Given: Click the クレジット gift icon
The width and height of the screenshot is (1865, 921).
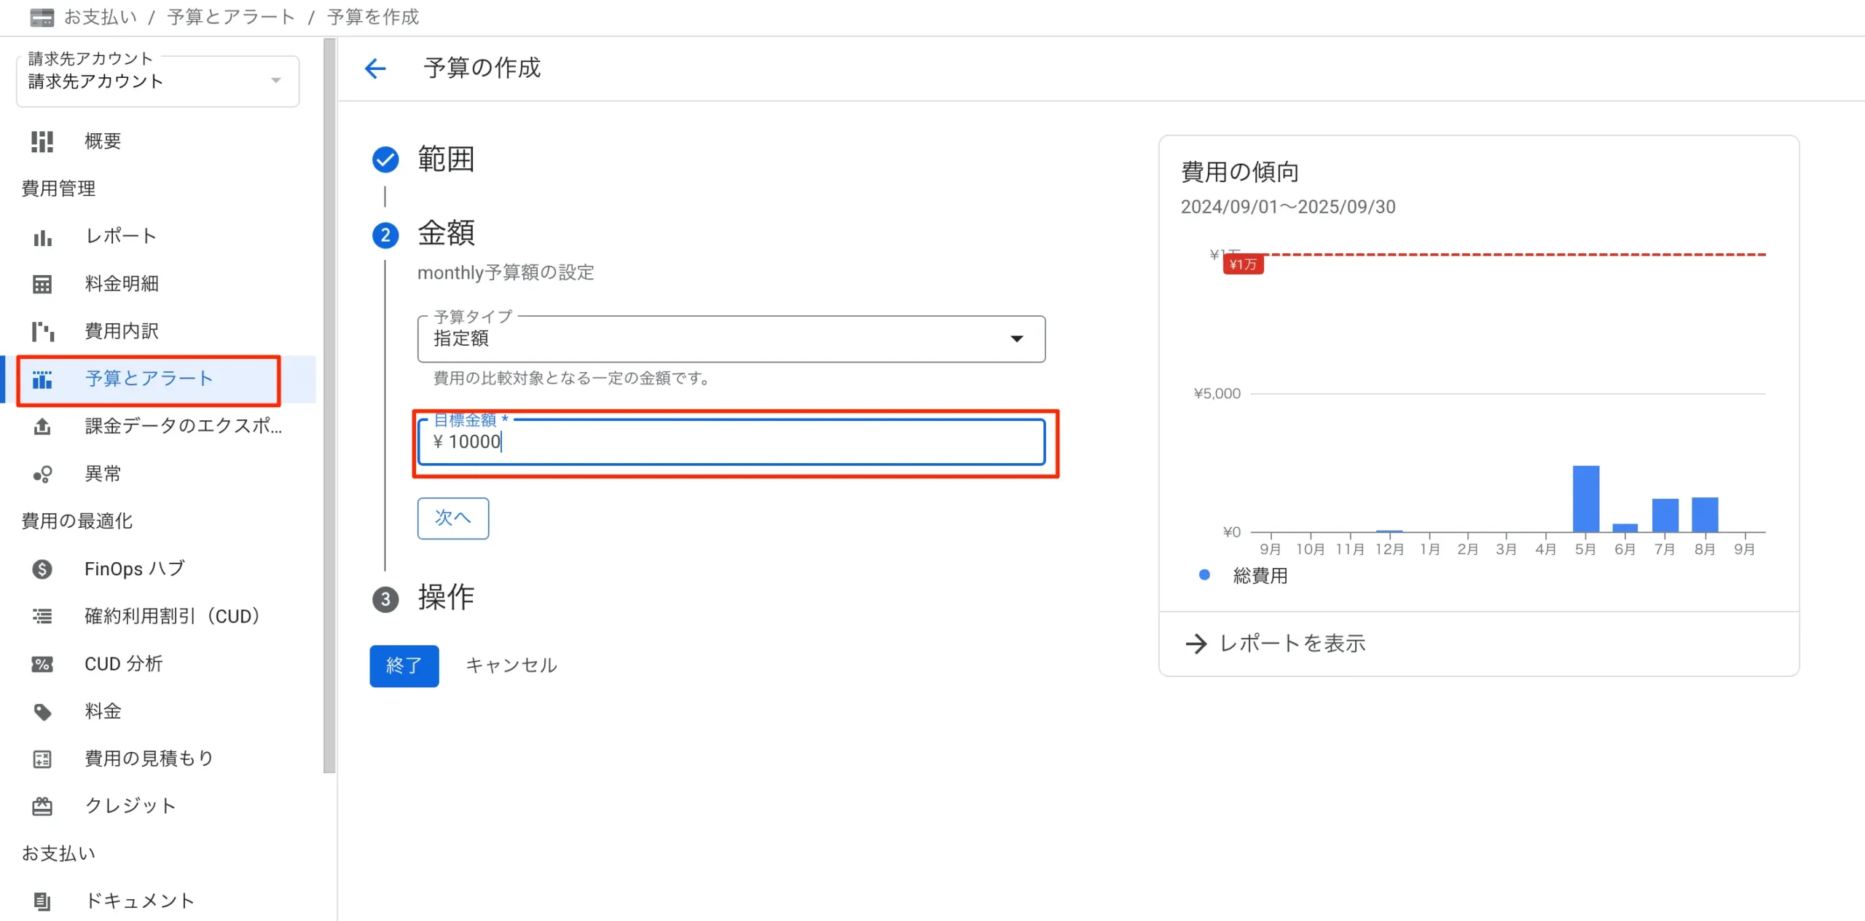Looking at the screenshot, I should (42, 806).
